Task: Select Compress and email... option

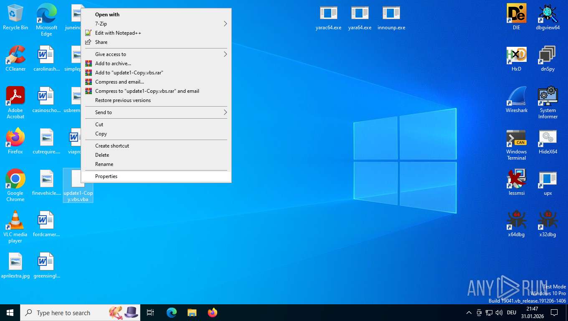Action: tap(156, 82)
